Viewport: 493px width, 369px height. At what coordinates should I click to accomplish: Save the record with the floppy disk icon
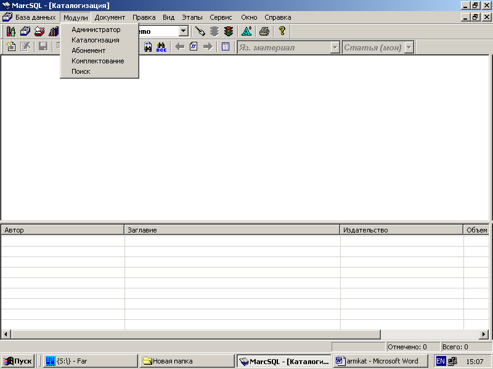click(x=43, y=47)
